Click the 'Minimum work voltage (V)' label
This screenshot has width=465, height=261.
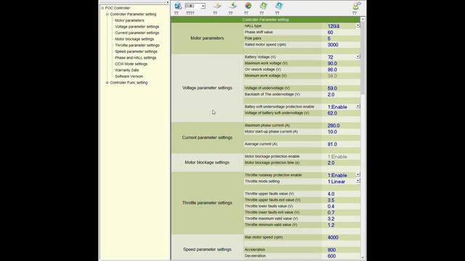(265, 75)
